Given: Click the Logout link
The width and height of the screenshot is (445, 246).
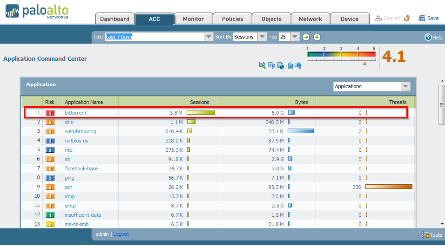Looking at the screenshot, I should coord(121,234).
